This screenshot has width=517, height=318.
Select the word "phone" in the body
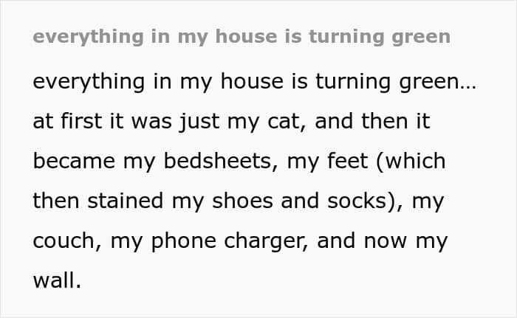tap(184, 241)
